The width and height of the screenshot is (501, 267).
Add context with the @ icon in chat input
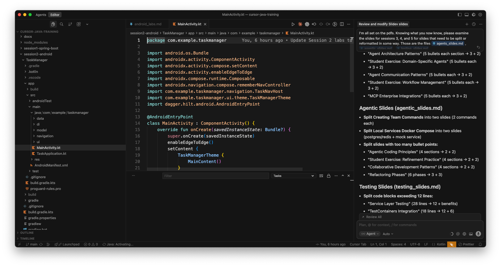point(458,234)
